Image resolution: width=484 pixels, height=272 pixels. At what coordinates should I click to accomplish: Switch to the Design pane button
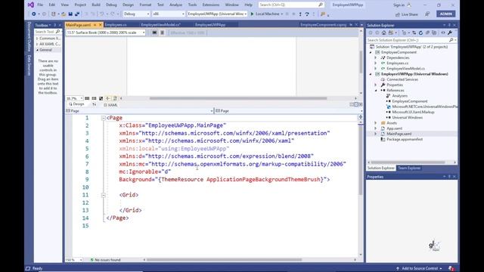pyautogui.click(x=76, y=104)
